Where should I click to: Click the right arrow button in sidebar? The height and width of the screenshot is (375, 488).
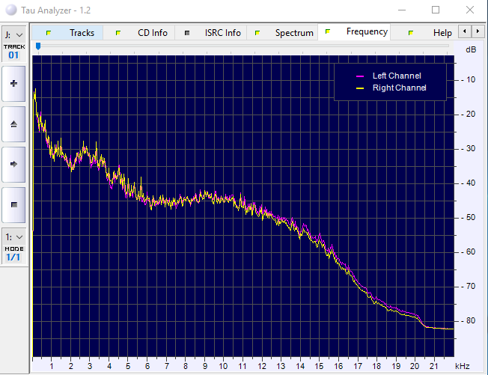pos(14,163)
